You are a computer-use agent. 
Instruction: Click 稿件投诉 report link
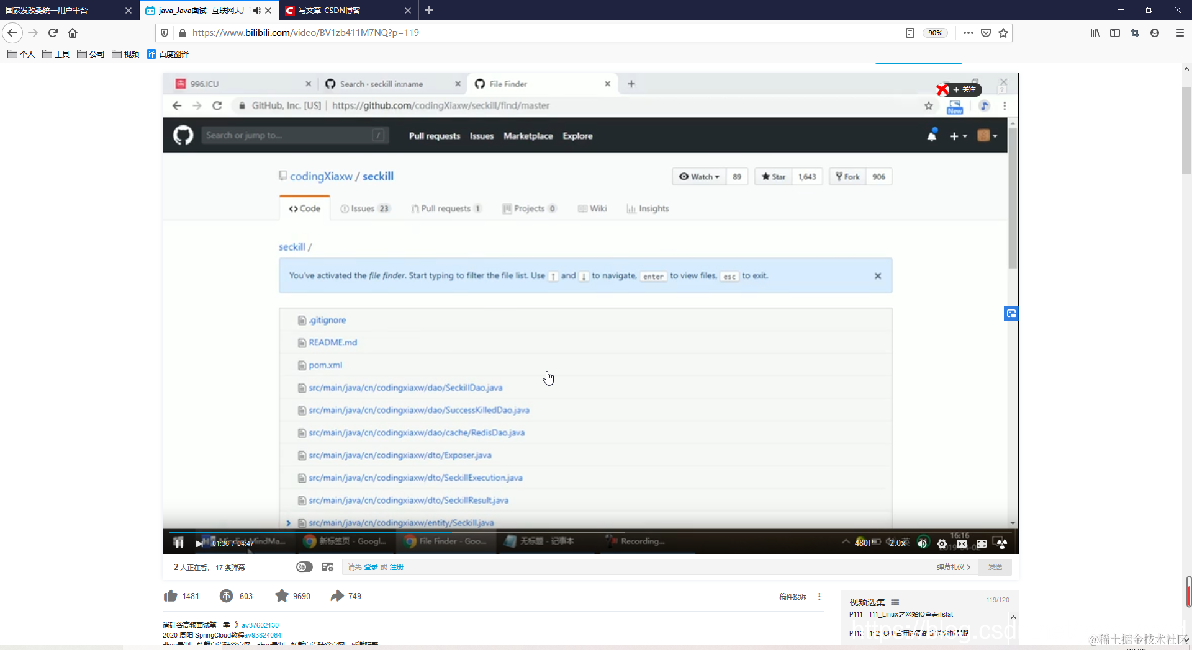pos(793,597)
